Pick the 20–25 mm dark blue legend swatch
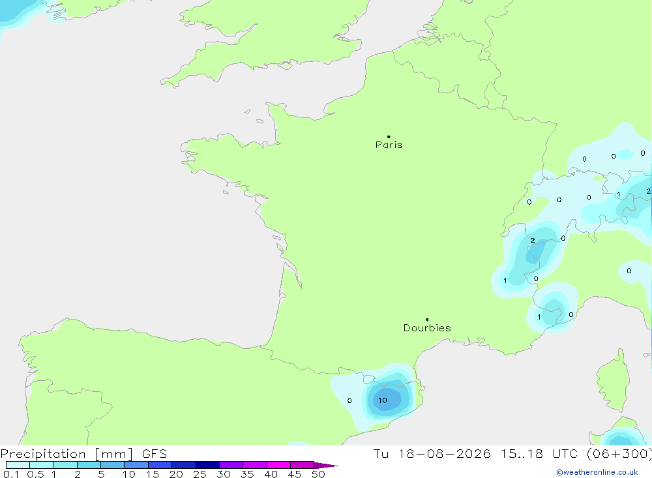The width and height of the screenshot is (652, 478). pyautogui.click(x=184, y=465)
